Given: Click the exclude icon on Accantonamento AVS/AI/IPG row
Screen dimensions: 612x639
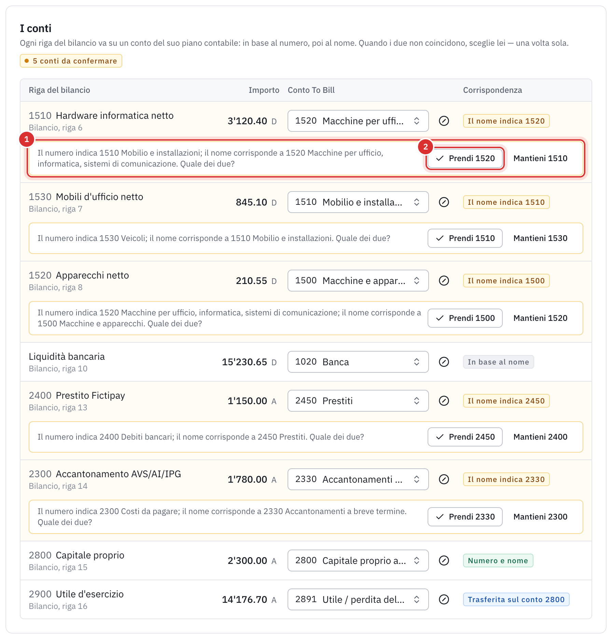Looking at the screenshot, I should [x=444, y=479].
